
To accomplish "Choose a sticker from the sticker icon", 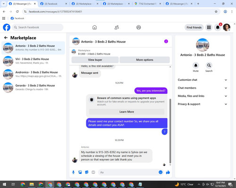I will pos(87,172).
